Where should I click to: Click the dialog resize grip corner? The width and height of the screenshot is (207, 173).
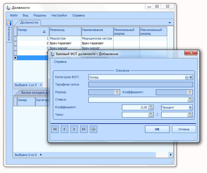[195, 138]
